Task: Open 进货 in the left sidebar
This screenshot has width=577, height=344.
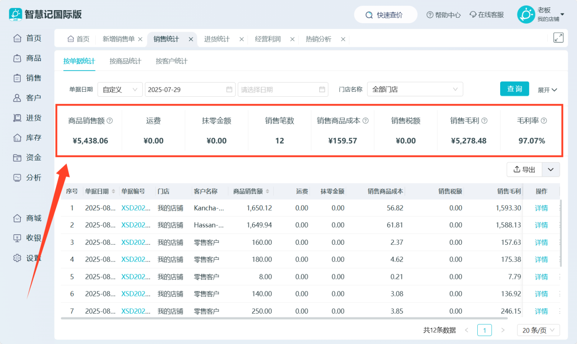Action: tap(27, 118)
